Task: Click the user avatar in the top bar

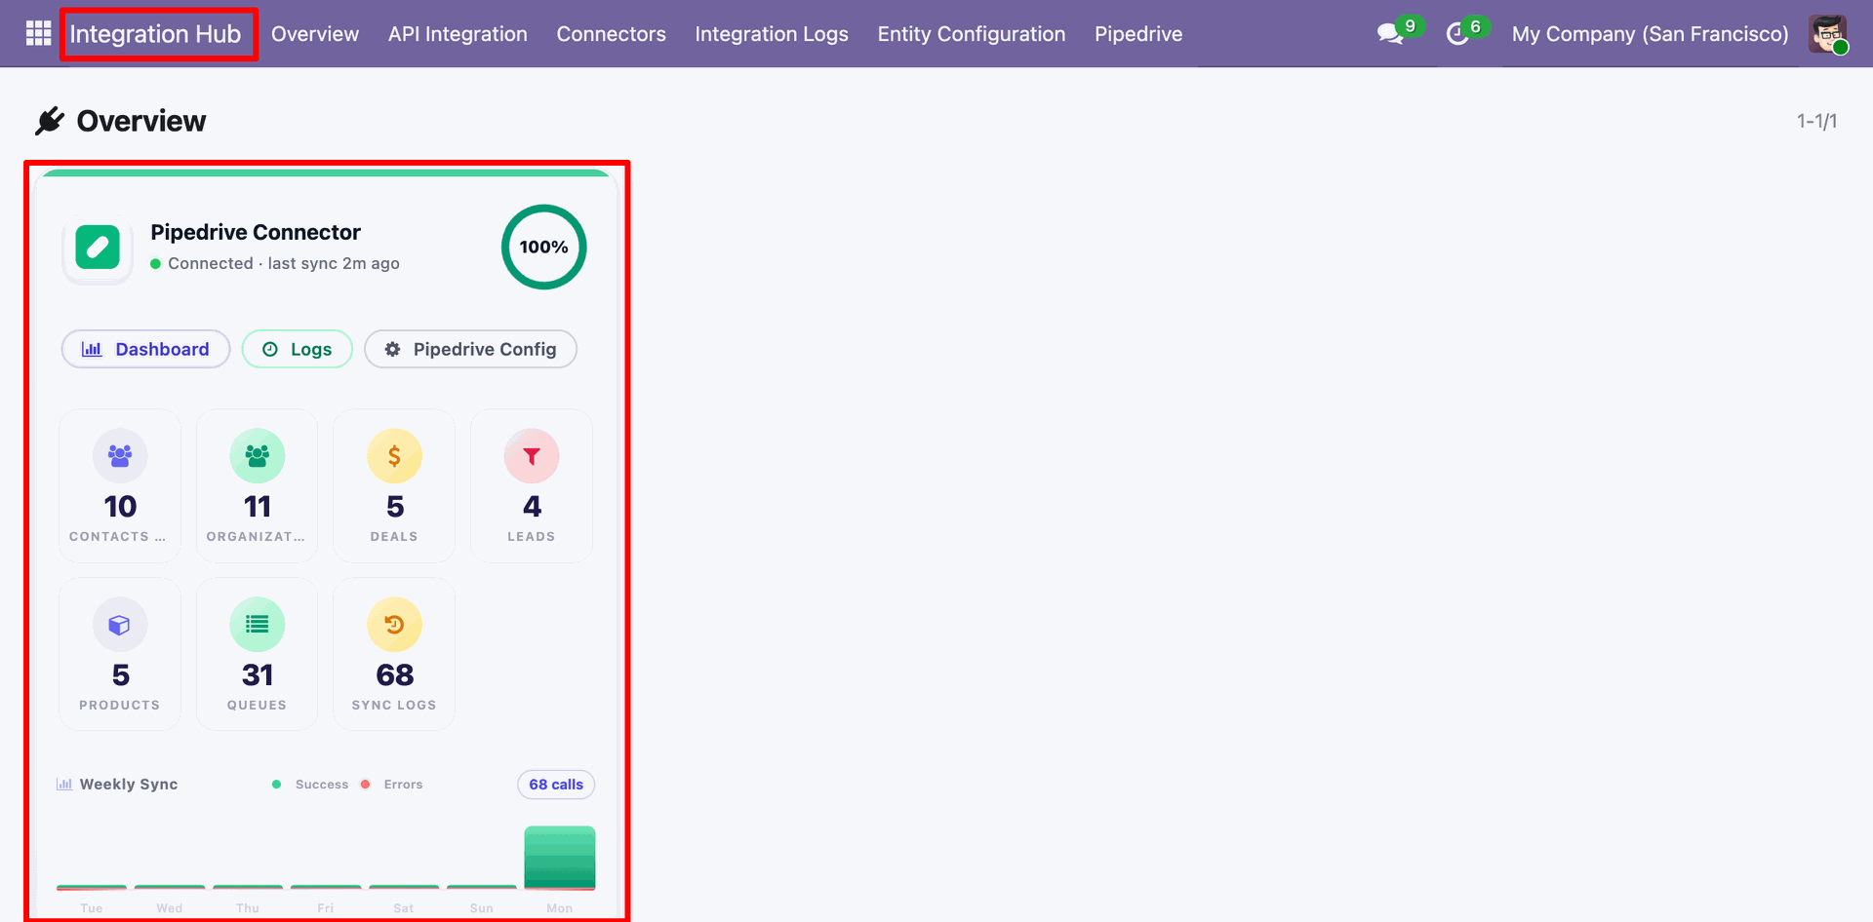Action: pyautogui.click(x=1827, y=34)
